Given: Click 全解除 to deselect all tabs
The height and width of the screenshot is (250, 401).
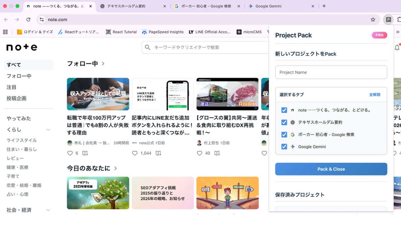Looking at the screenshot, I should (375, 95).
